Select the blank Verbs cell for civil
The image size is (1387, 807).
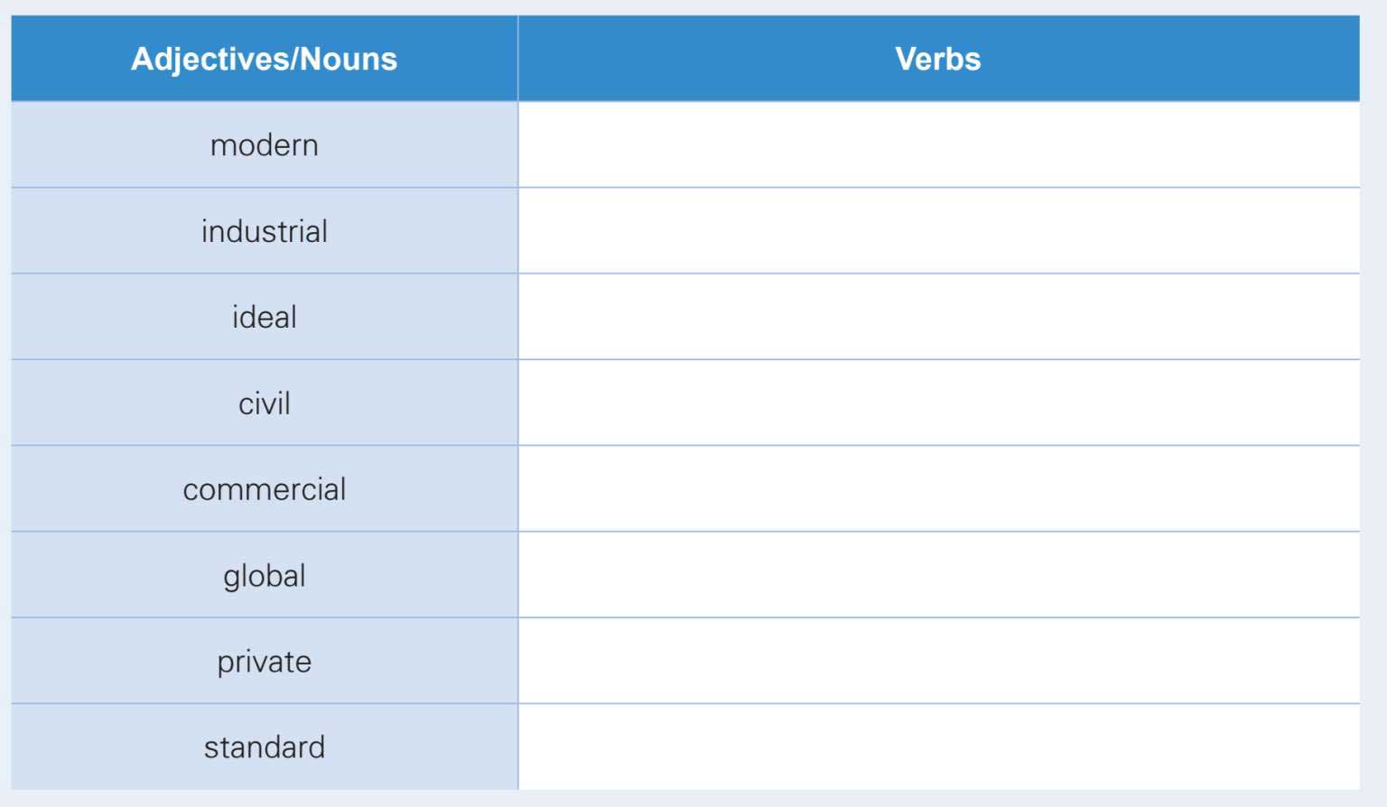pyautogui.click(x=938, y=403)
